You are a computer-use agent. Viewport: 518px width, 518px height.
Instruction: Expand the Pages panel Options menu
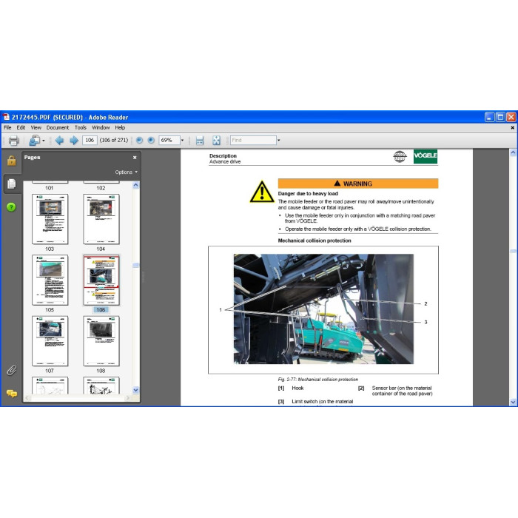pyautogui.click(x=127, y=172)
